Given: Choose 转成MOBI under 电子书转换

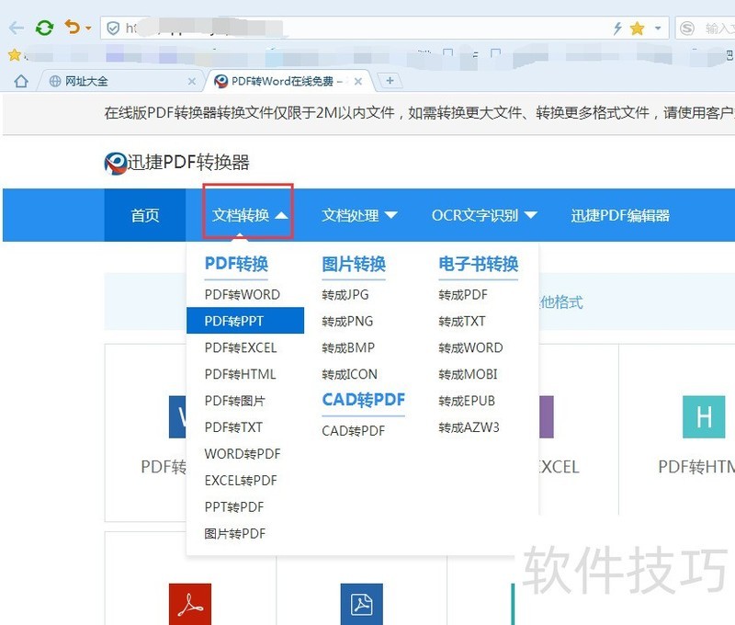Looking at the screenshot, I should [468, 374].
